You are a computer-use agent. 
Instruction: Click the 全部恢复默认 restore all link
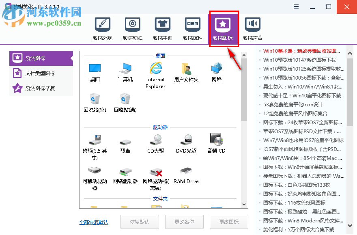point(93,222)
